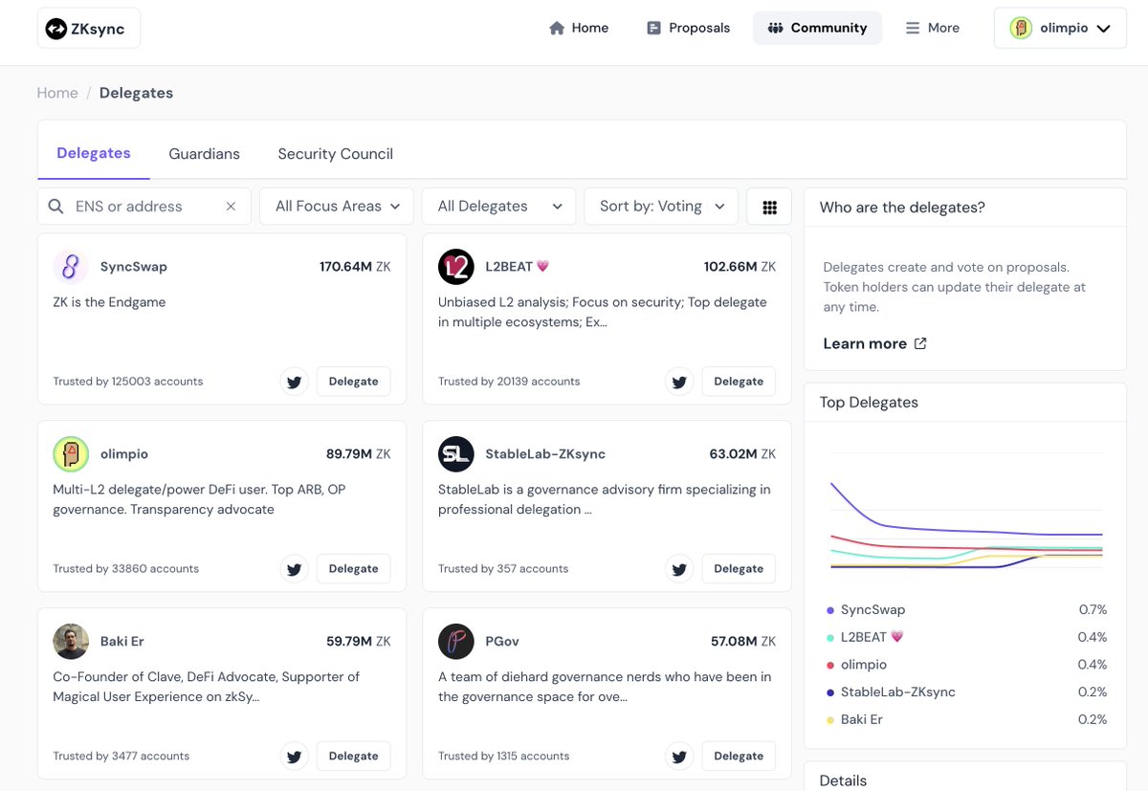The width and height of the screenshot is (1148, 791).
Task: Click 'Trusted by 125003 accounts' text
Action: click(128, 382)
